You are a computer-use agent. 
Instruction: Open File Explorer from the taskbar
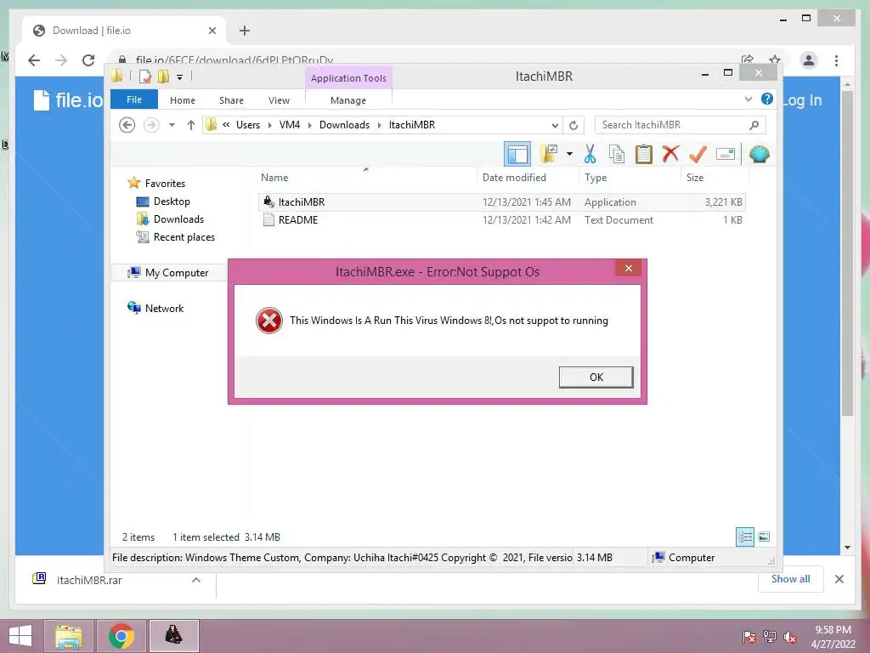pyautogui.click(x=68, y=636)
